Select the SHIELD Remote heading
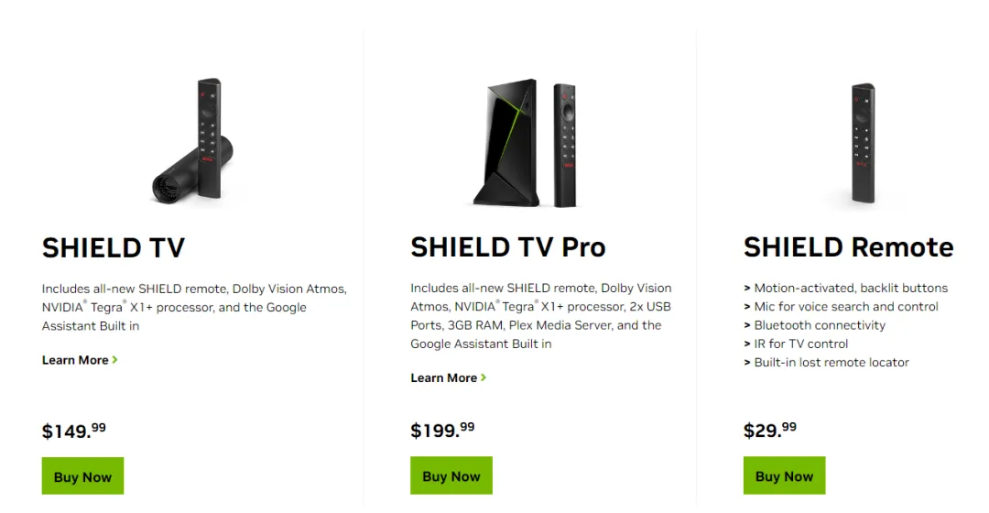The width and height of the screenshot is (989, 513). pyautogui.click(x=848, y=247)
